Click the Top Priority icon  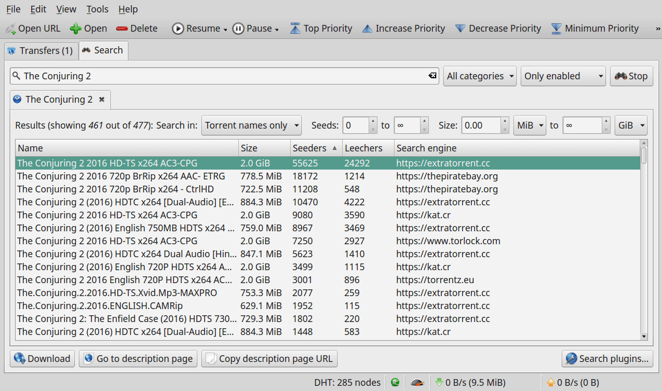pyautogui.click(x=295, y=29)
